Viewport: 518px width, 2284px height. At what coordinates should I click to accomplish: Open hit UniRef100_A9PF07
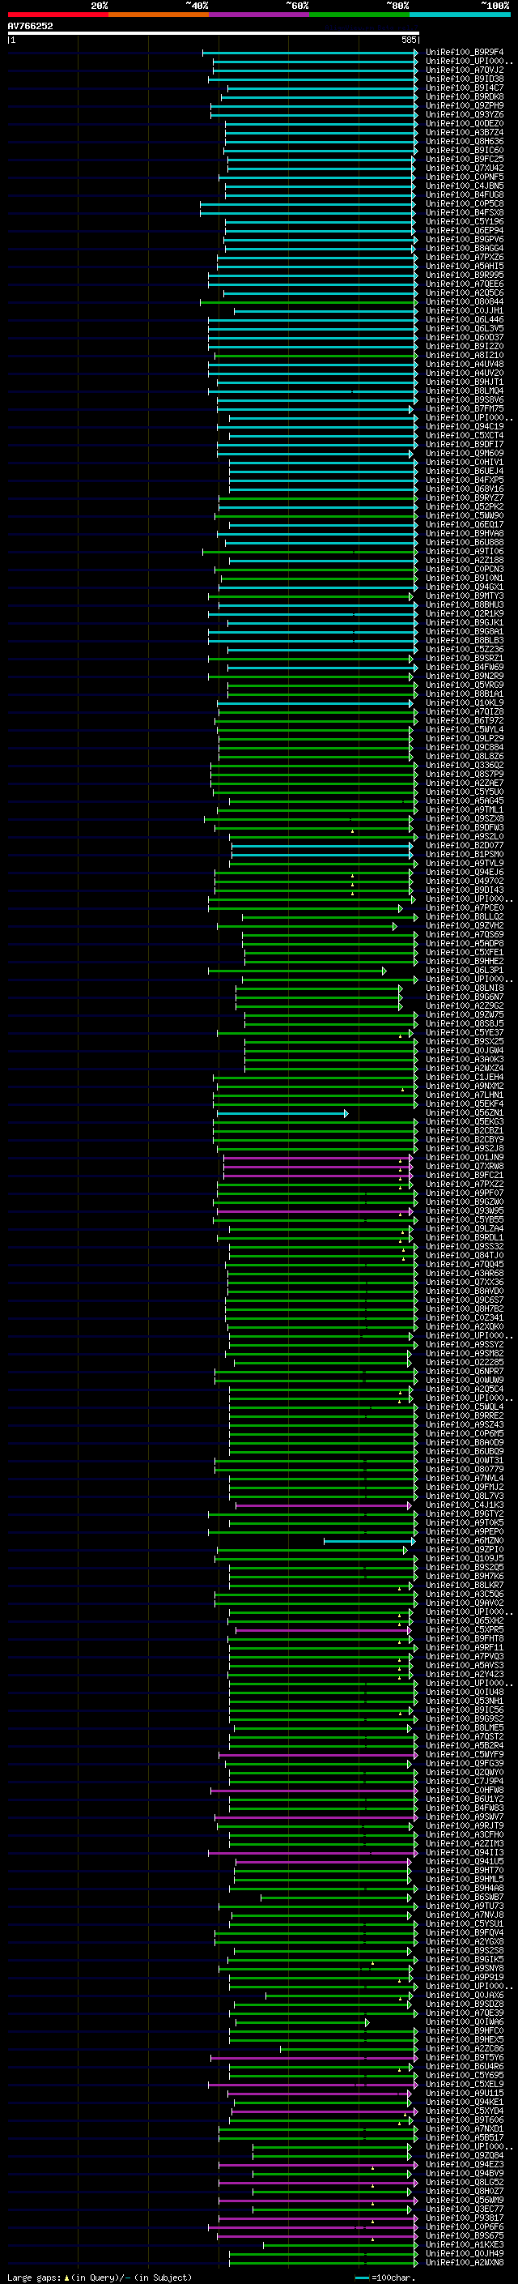(x=465, y=1193)
